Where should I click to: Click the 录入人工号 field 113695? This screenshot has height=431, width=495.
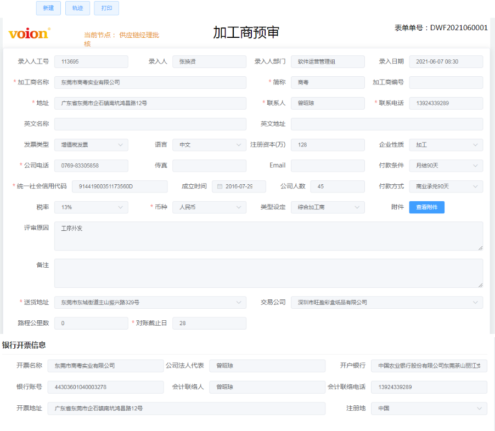tap(91, 61)
